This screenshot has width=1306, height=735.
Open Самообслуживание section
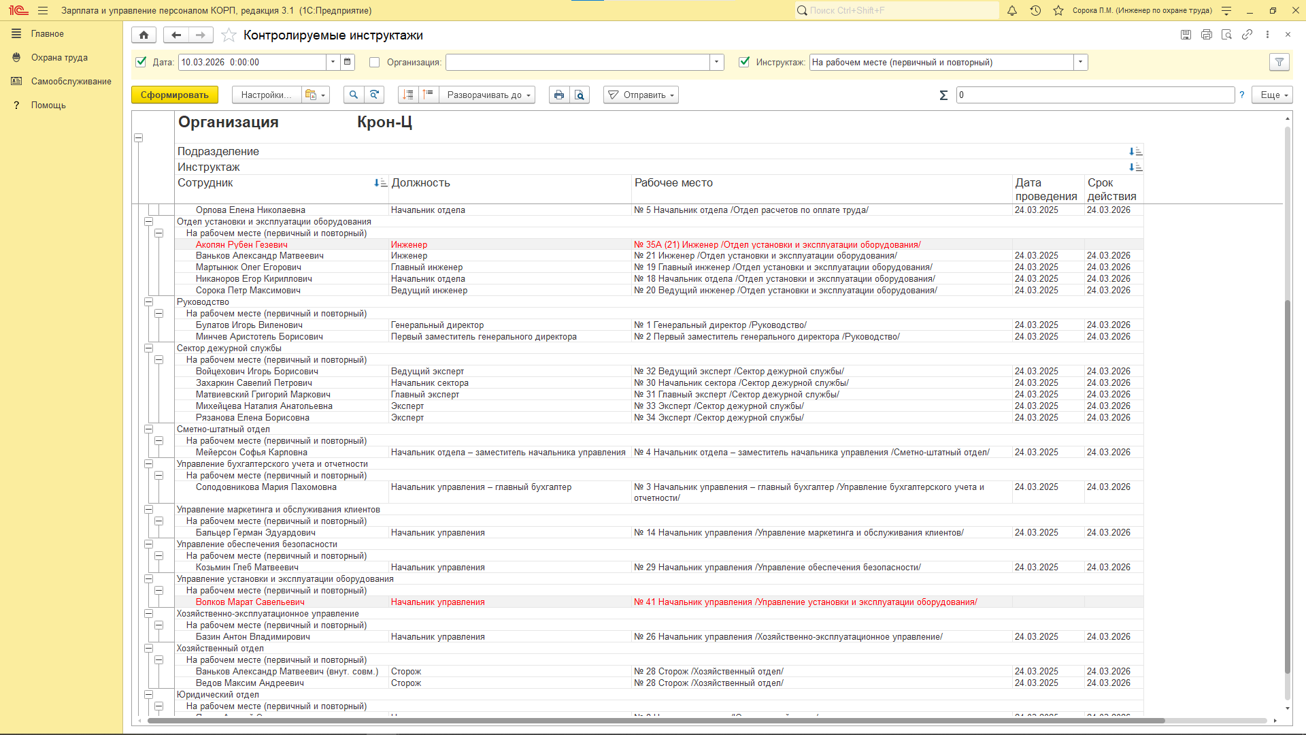pyautogui.click(x=71, y=81)
